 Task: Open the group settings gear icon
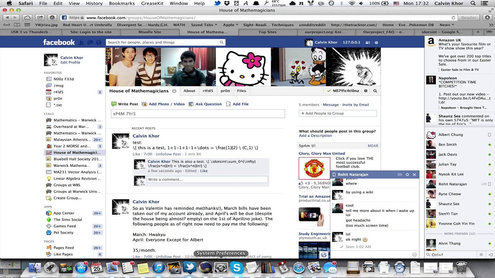[365, 91]
